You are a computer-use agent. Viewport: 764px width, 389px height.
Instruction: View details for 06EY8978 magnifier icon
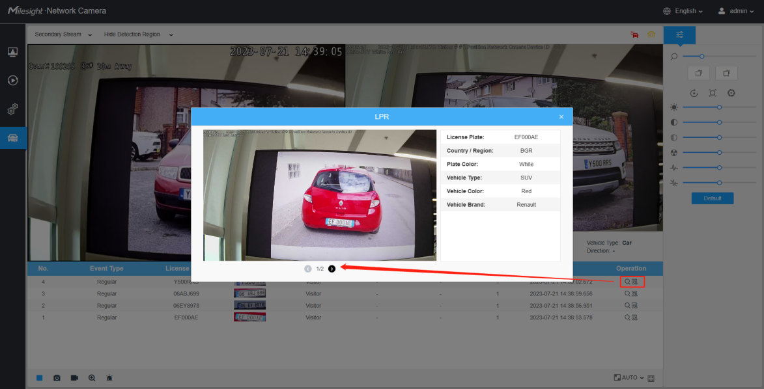627,305
